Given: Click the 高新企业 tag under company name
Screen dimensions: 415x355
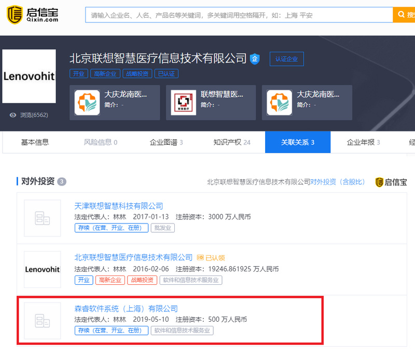Looking at the screenshot, I should [x=105, y=74].
